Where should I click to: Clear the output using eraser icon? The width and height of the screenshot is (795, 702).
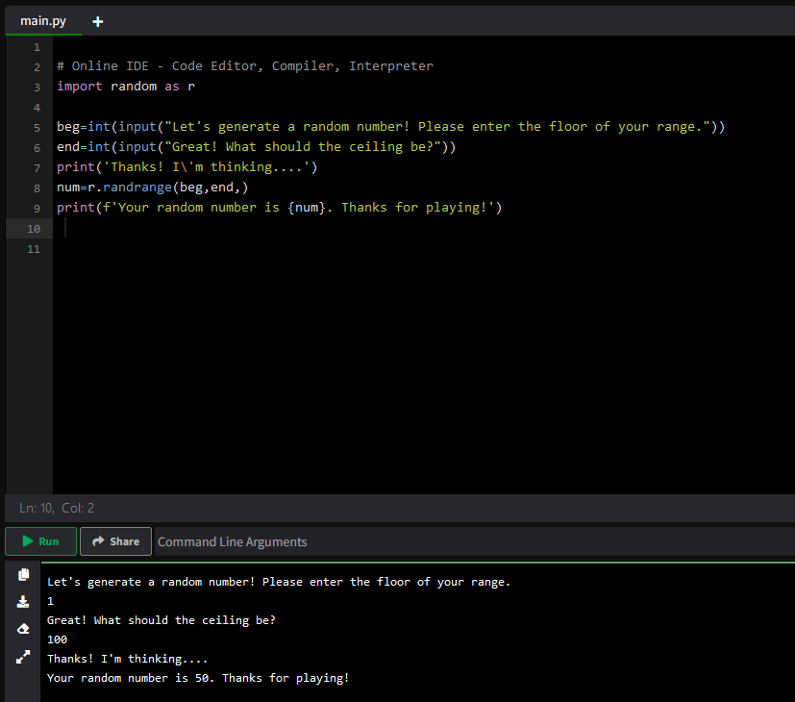[x=22, y=629]
